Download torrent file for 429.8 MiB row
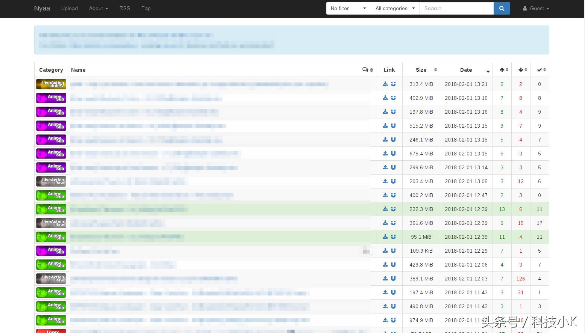Image resolution: width=585 pixels, height=333 pixels. [385, 265]
